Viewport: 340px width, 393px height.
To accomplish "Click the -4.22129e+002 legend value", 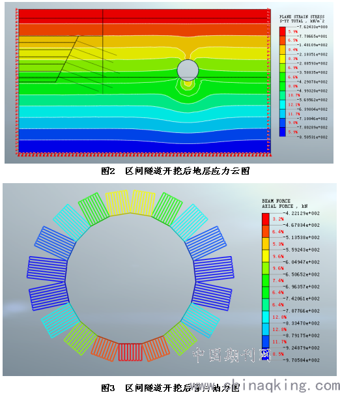I will click(x=302, y=213).
